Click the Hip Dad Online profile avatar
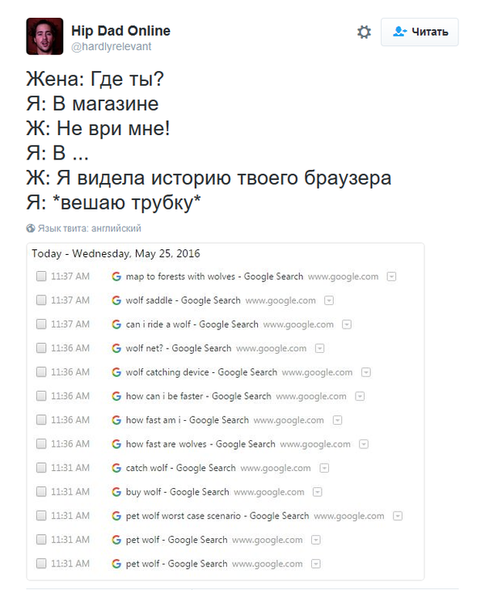Screen dimensions: 485x590 click(45, 37)
